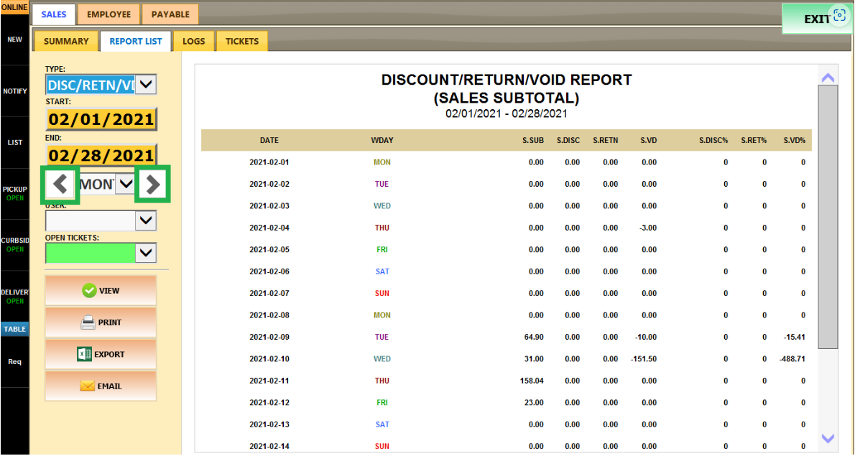Export the report to Excel

pyautogui.click(x=101, y=354)
